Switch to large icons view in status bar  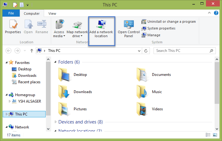coord(215,135)
